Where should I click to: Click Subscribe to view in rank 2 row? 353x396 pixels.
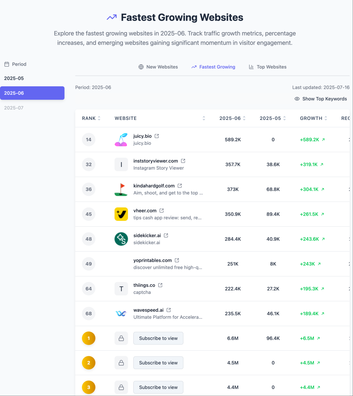tap(158, 363)
